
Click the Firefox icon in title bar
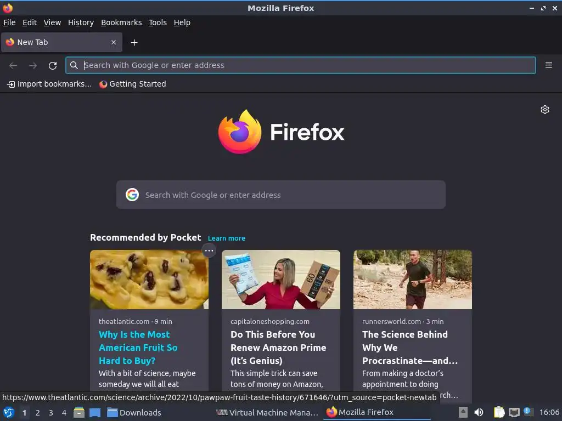click(8, 8)
